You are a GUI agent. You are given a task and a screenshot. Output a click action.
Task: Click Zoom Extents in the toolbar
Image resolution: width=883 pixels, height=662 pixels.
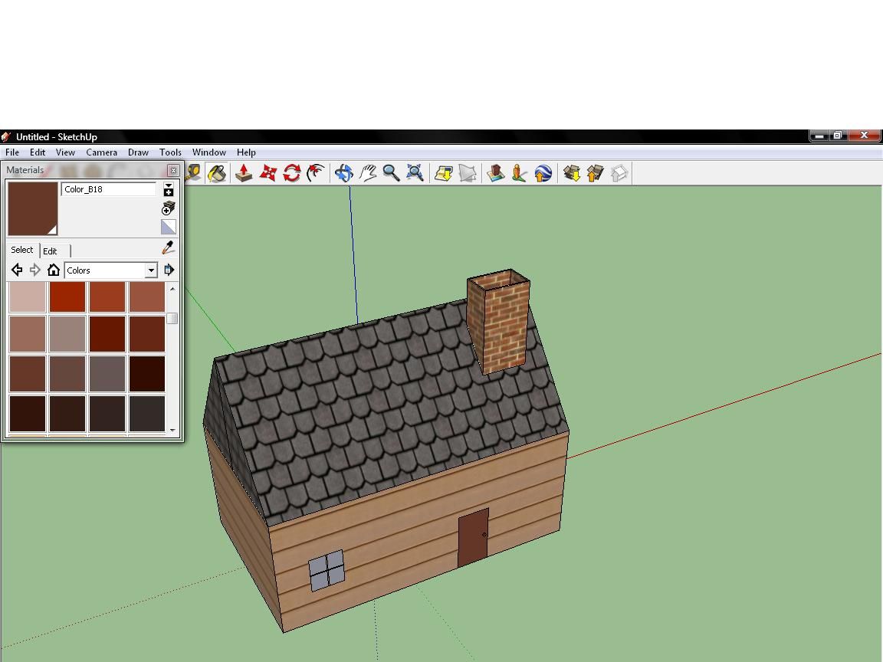[x=415, y=173]
